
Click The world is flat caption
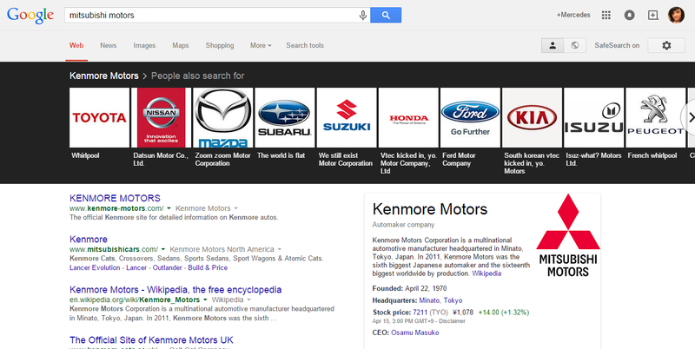point(281,155)
